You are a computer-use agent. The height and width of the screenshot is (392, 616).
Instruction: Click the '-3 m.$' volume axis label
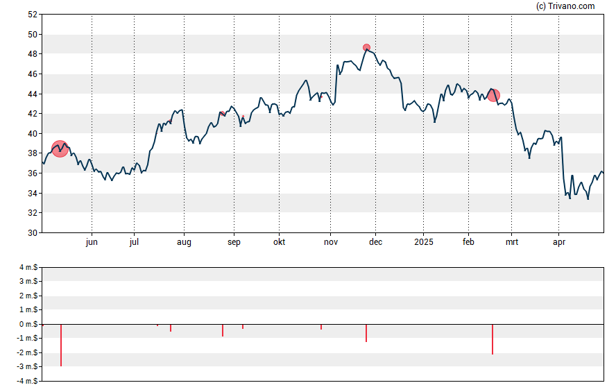click(27, 366)
